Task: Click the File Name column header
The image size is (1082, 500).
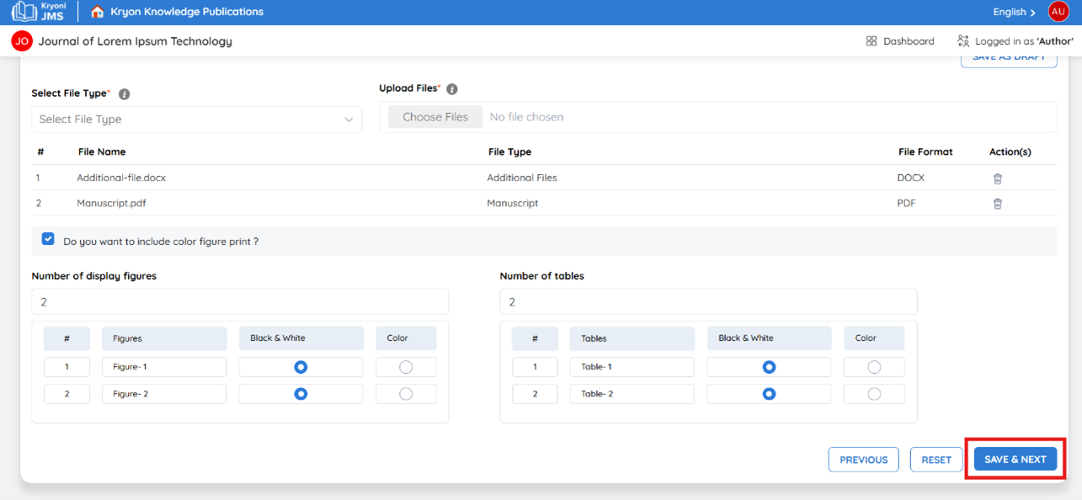Action: (x=102, y=152)
